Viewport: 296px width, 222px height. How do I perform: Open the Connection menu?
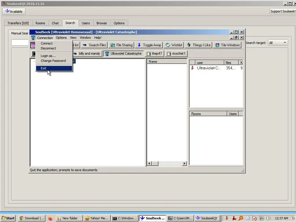point(45,38)
